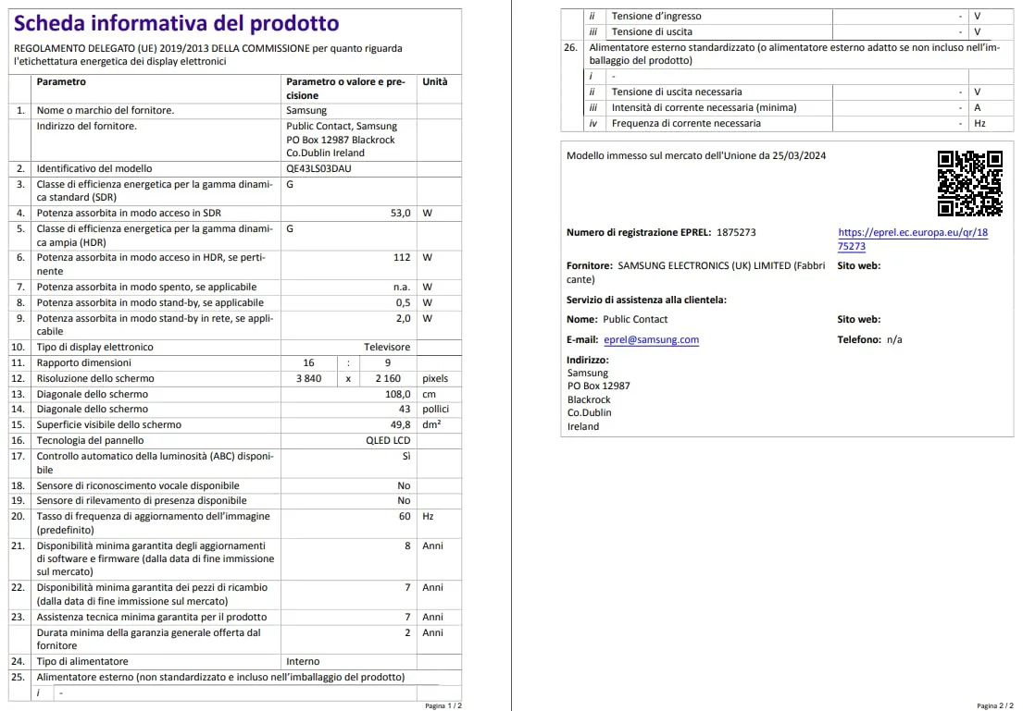The height and width of the screenshot is (711, 1023).
Task: Click the visible surface value 49,8
Action: [401, 425]
